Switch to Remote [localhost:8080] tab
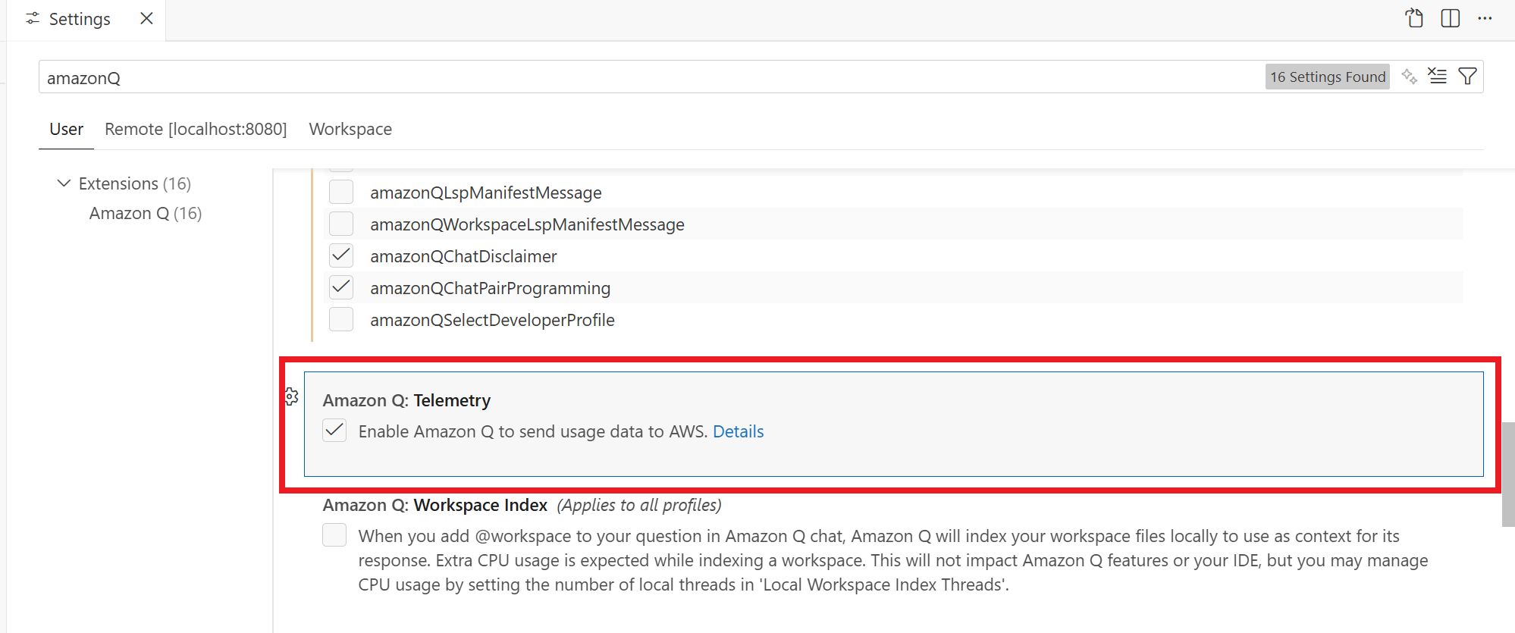This screenshot has height=633, width=1515. (196, 130)
